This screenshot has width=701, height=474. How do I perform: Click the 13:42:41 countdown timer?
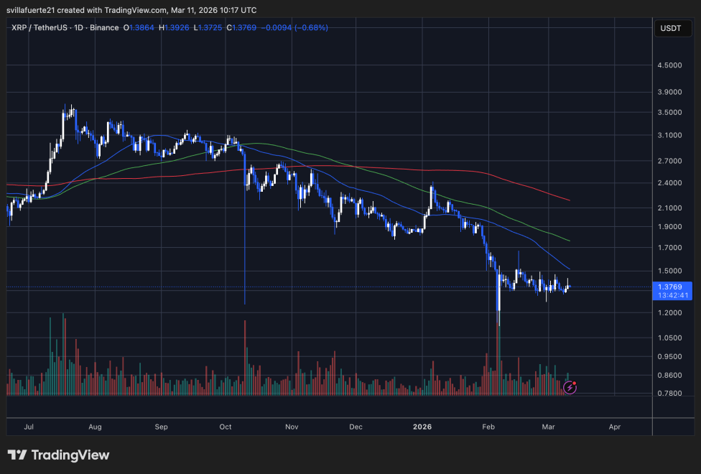click(x=674, y=294)
